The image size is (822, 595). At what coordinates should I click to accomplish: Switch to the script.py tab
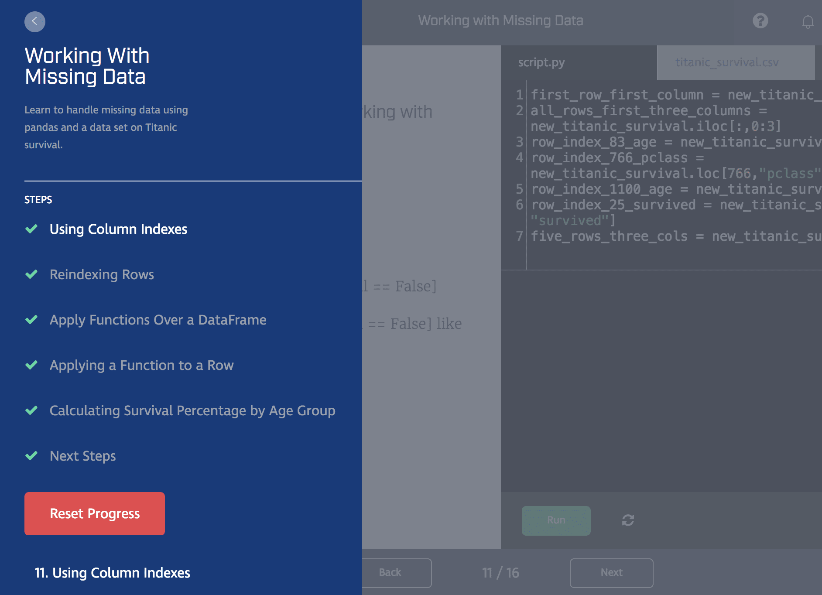541,62
